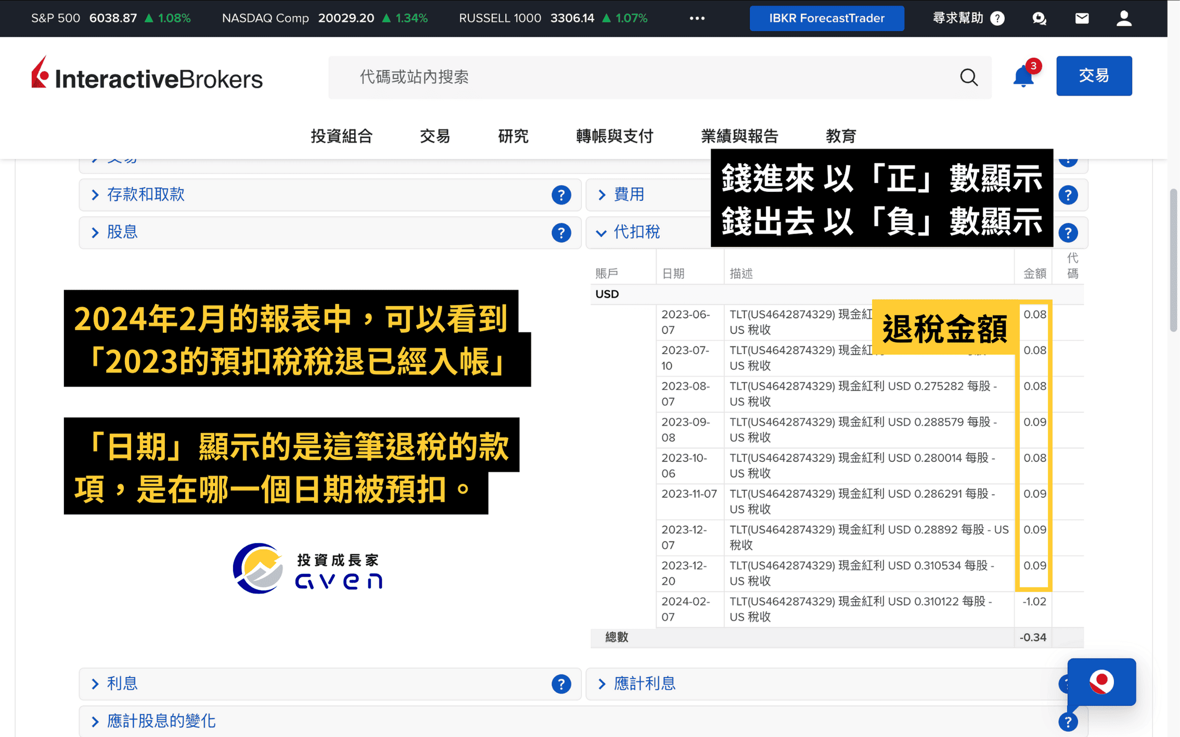Click the 日期 column header
1180x737 pixels.
673,274
